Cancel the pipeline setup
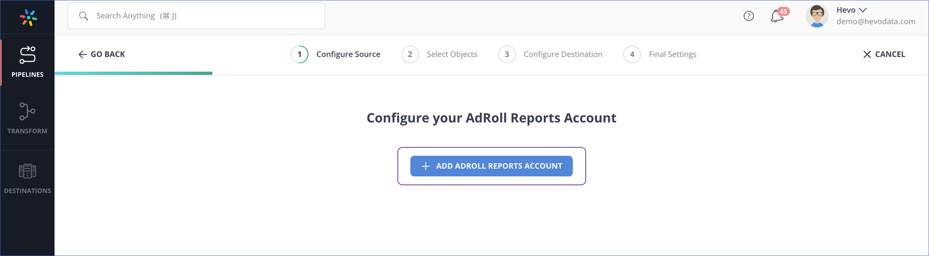929x256 pixels. pos(884,54)
